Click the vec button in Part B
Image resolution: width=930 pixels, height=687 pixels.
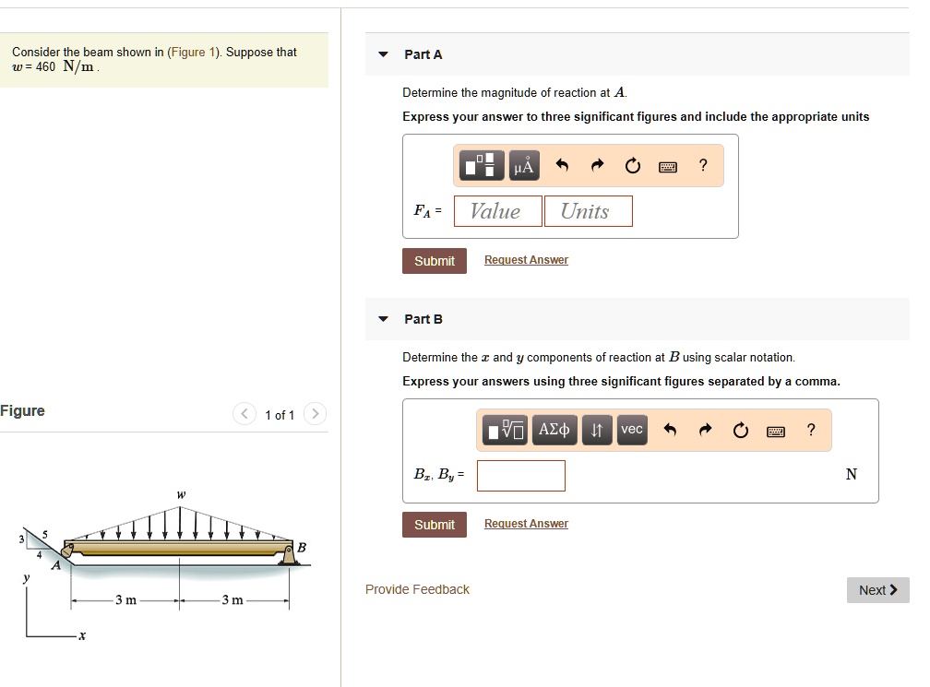point(632,430)
